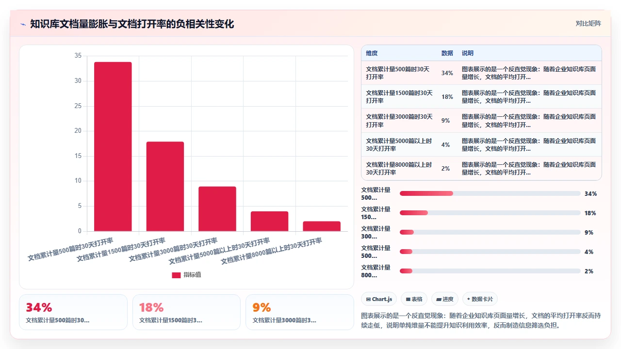Click the 18% progress bar
621x349 pixels.
(490, 213)
